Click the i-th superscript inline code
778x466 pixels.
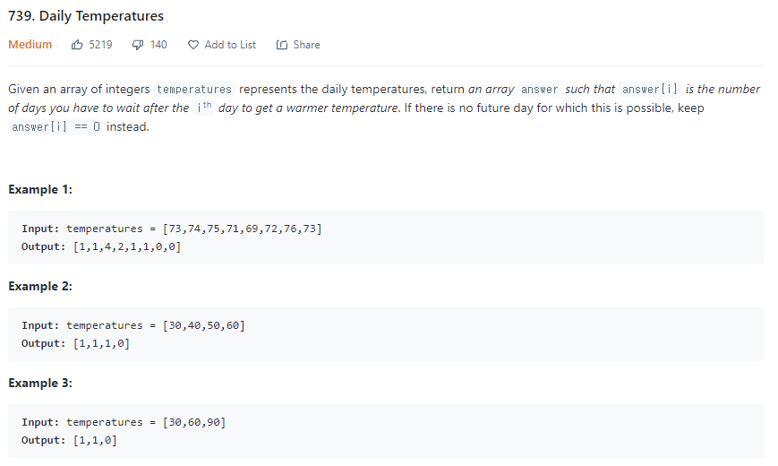coord(204,108)
